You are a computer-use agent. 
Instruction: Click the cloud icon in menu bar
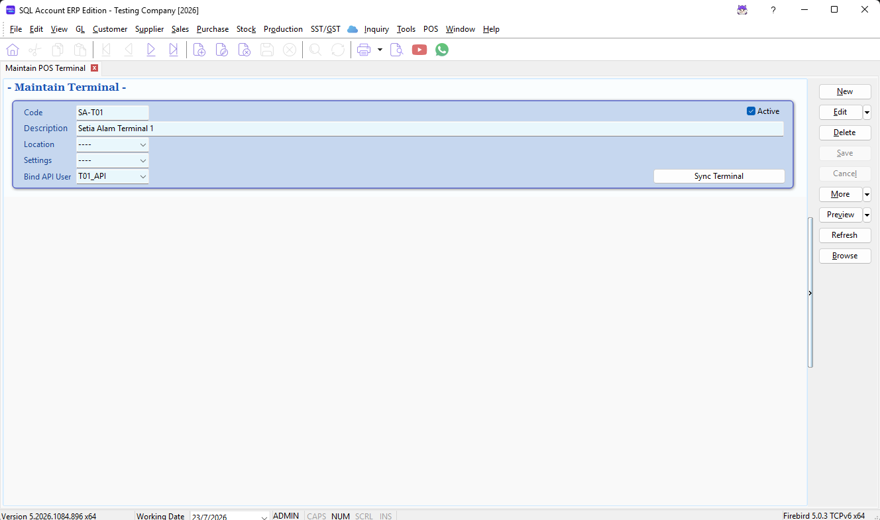click(353, 29)
